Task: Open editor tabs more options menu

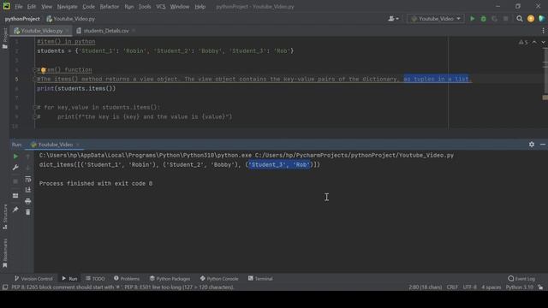Action: pos(543,31)
